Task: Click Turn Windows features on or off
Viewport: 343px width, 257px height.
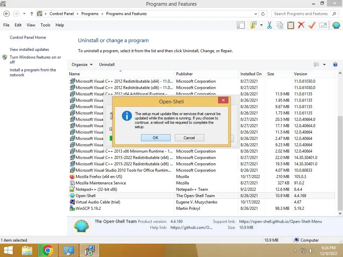Action: tap(35, 60)
